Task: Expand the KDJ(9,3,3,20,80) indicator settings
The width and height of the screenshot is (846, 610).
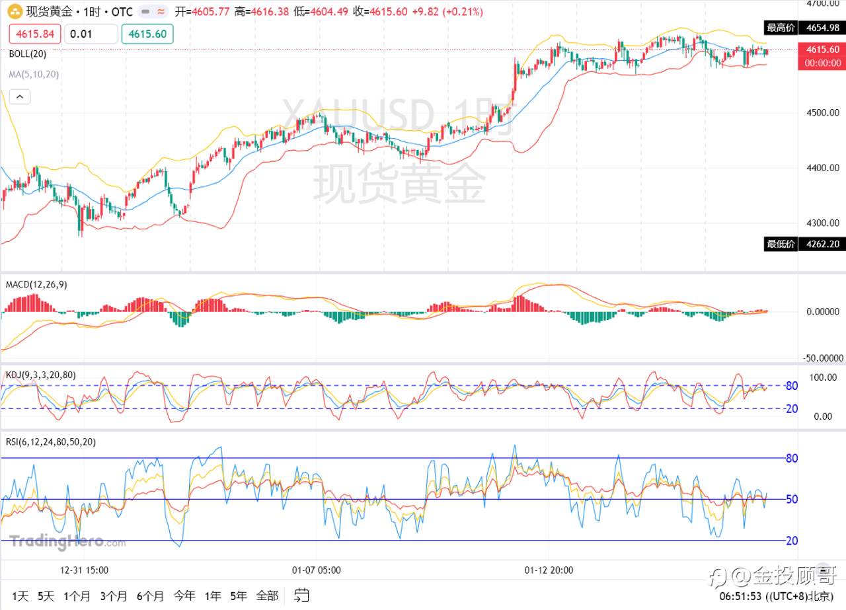Action: 40,374
